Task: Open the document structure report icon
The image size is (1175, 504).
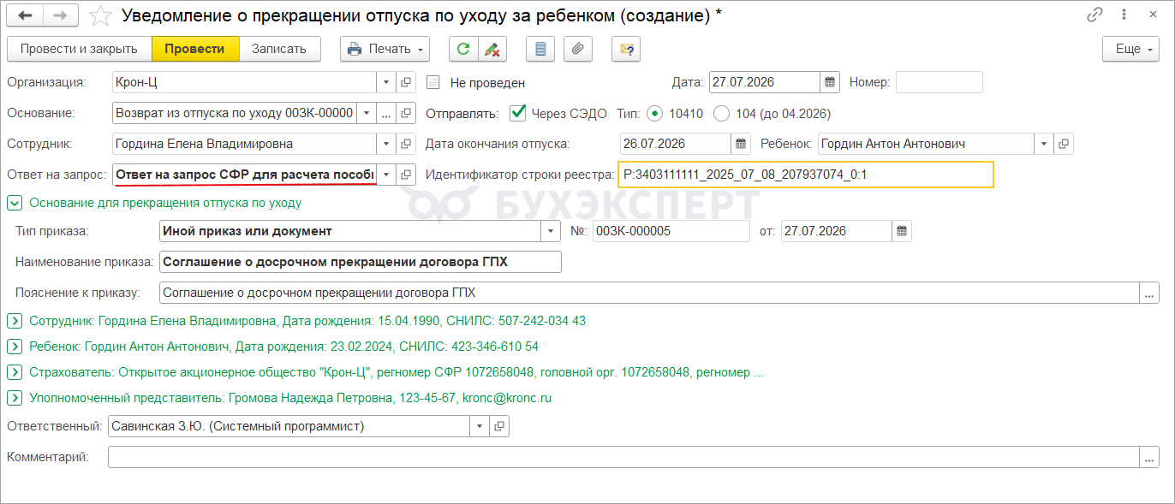Action: click(540, 49)
